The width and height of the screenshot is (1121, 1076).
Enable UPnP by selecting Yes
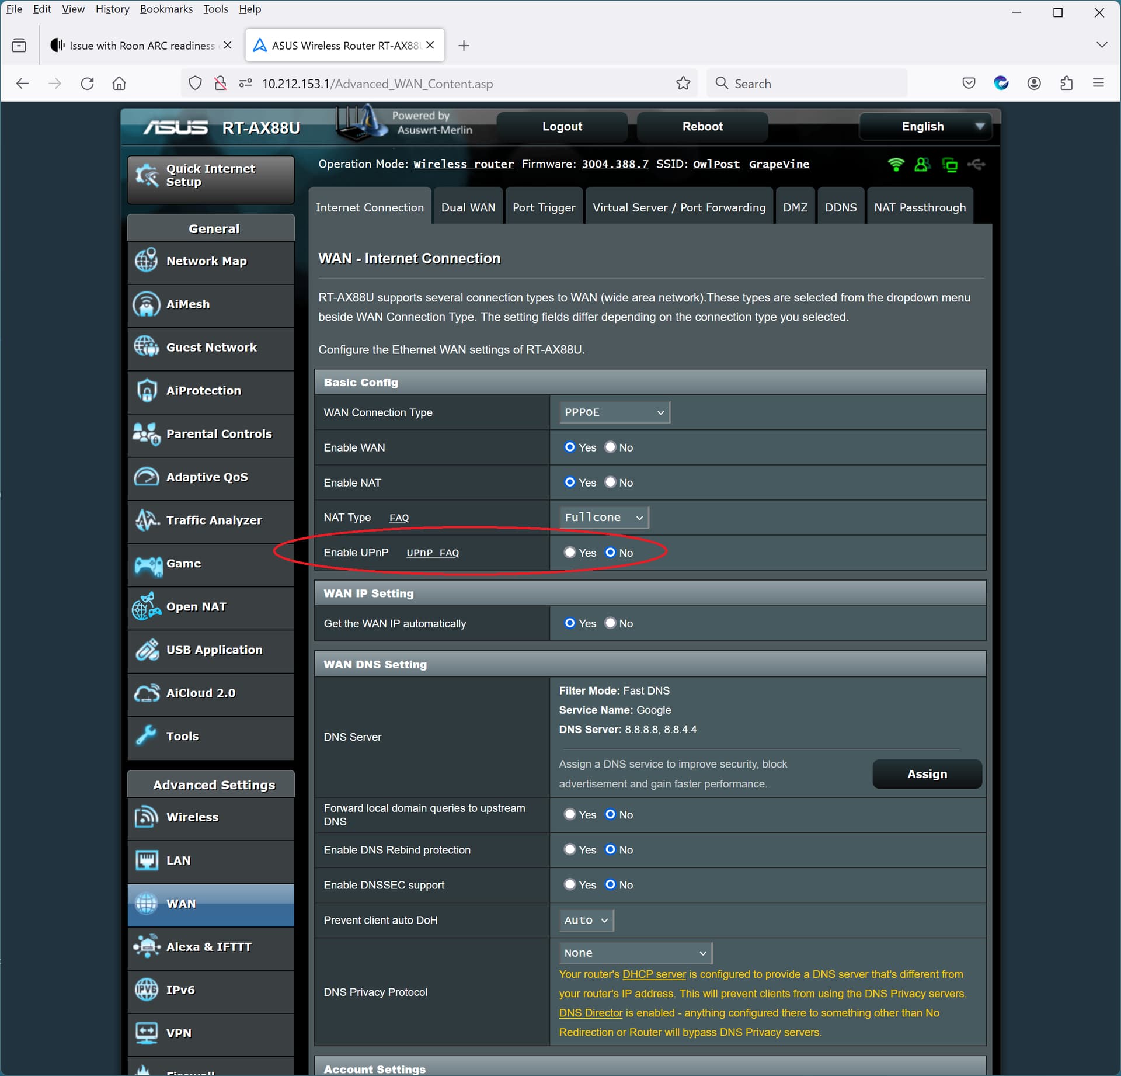tap(570, 553)
